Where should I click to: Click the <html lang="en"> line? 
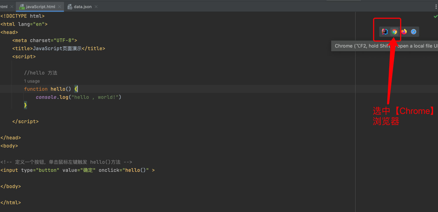[x=24, y=24]
